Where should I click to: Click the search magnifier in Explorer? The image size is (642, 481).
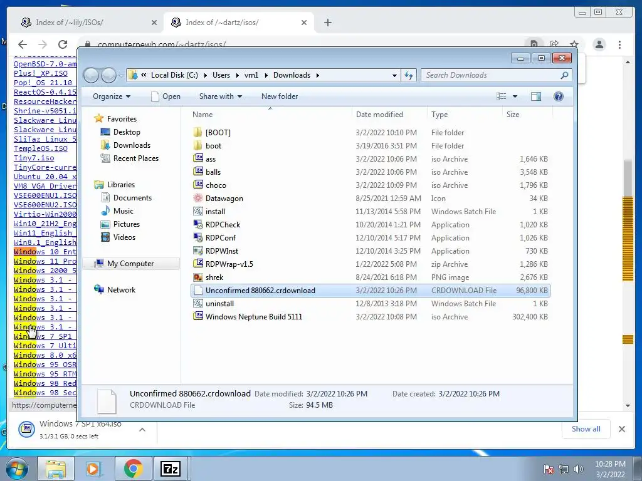pos(564,75)
